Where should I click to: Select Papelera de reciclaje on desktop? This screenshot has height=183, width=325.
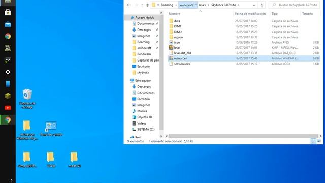click(x=27, y=99)
